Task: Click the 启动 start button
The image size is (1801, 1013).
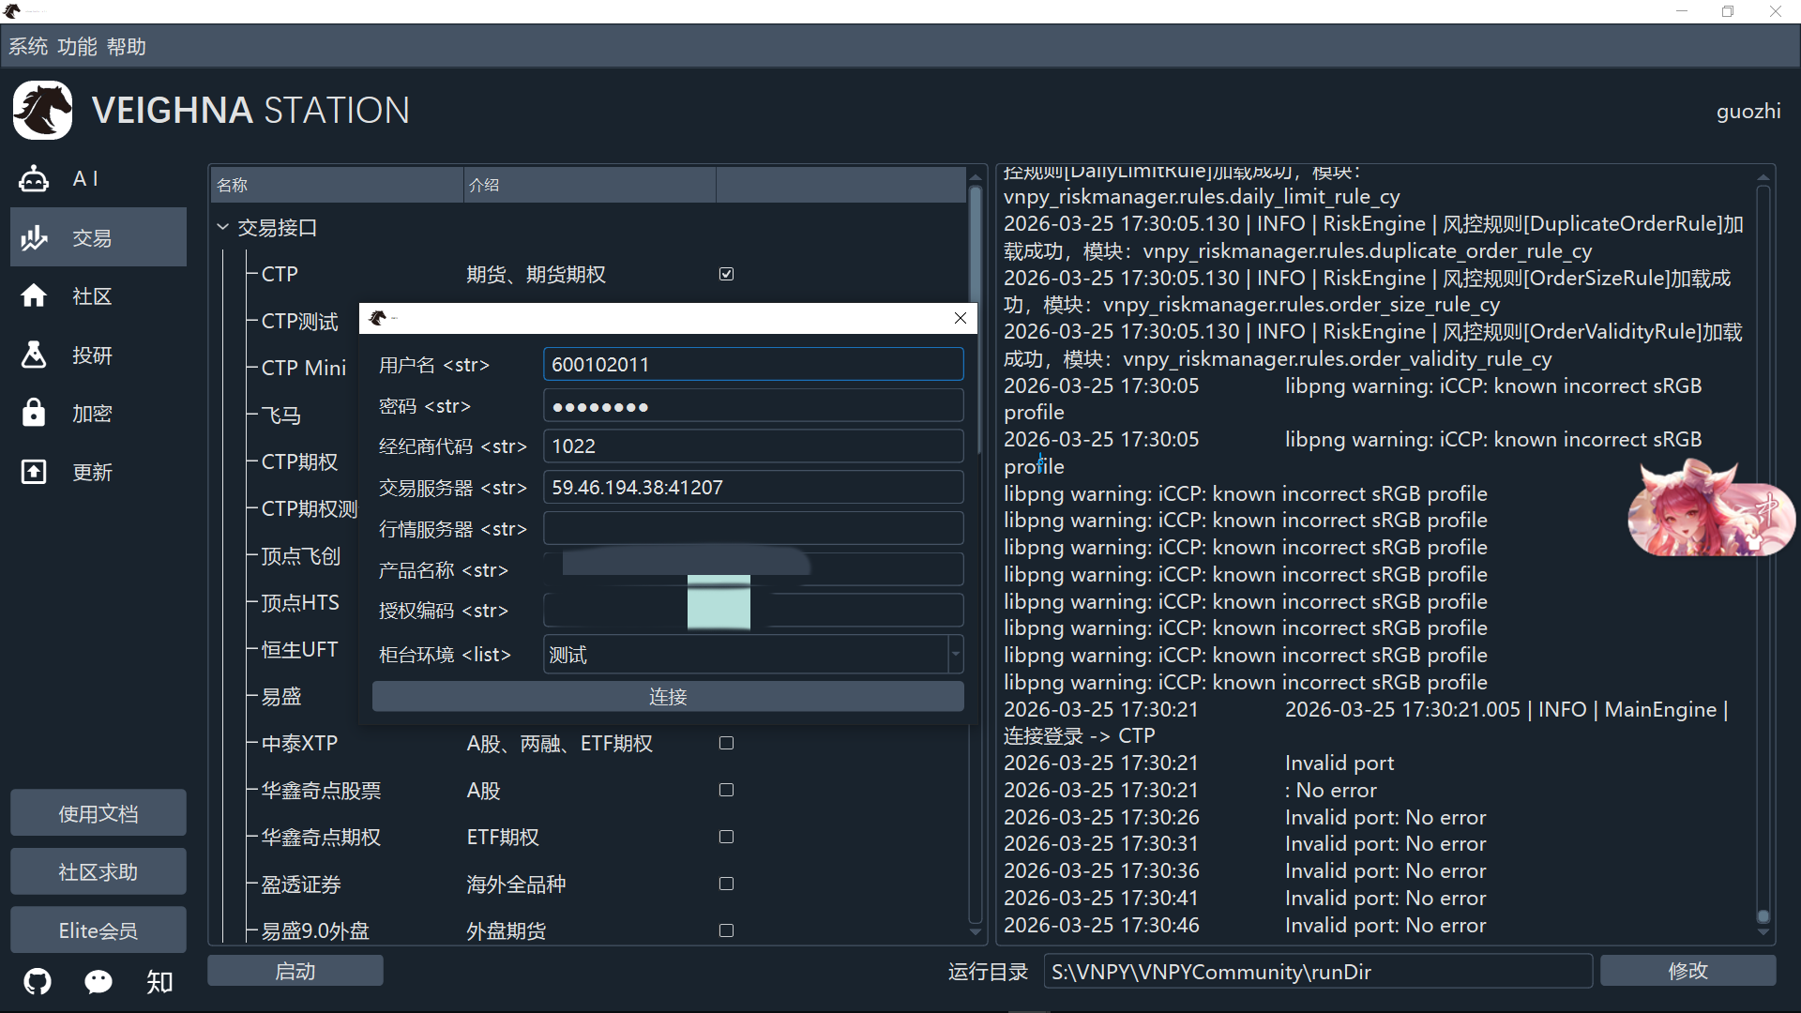Action: (x=295, y=972)
